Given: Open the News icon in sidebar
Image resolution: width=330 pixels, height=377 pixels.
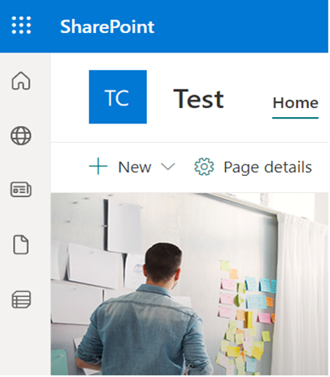Looking at the screenshot, I should [21, 190].
